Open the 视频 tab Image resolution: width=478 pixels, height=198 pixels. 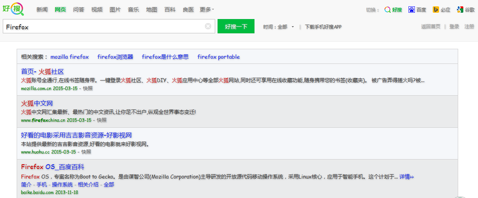pyautogui.click(x=97, y=10)
